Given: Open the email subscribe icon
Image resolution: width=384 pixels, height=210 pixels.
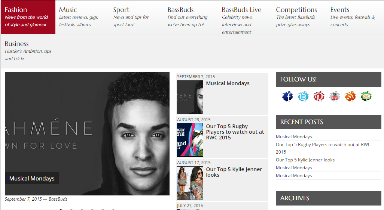Looking at the screenshot, I should tap(366, 96).
